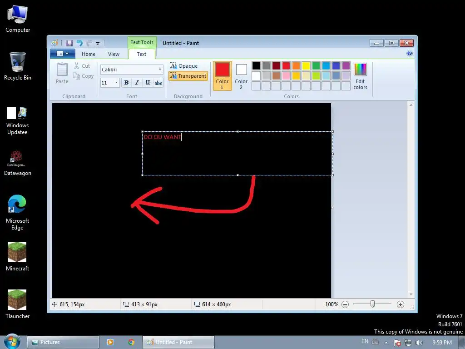Show hidden tray icons arrow

(386, 343)
